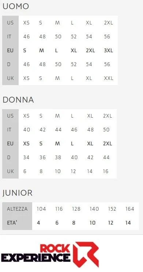The height and width of the screenshot is (272, 143).
Task: Select the UOMO section heading
Action: [x=16, y=7]
